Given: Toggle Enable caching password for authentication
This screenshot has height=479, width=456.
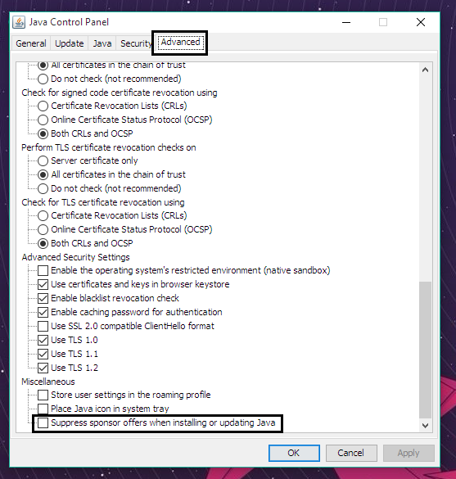Looking at the screenshot, I should (x=43, y=312).
